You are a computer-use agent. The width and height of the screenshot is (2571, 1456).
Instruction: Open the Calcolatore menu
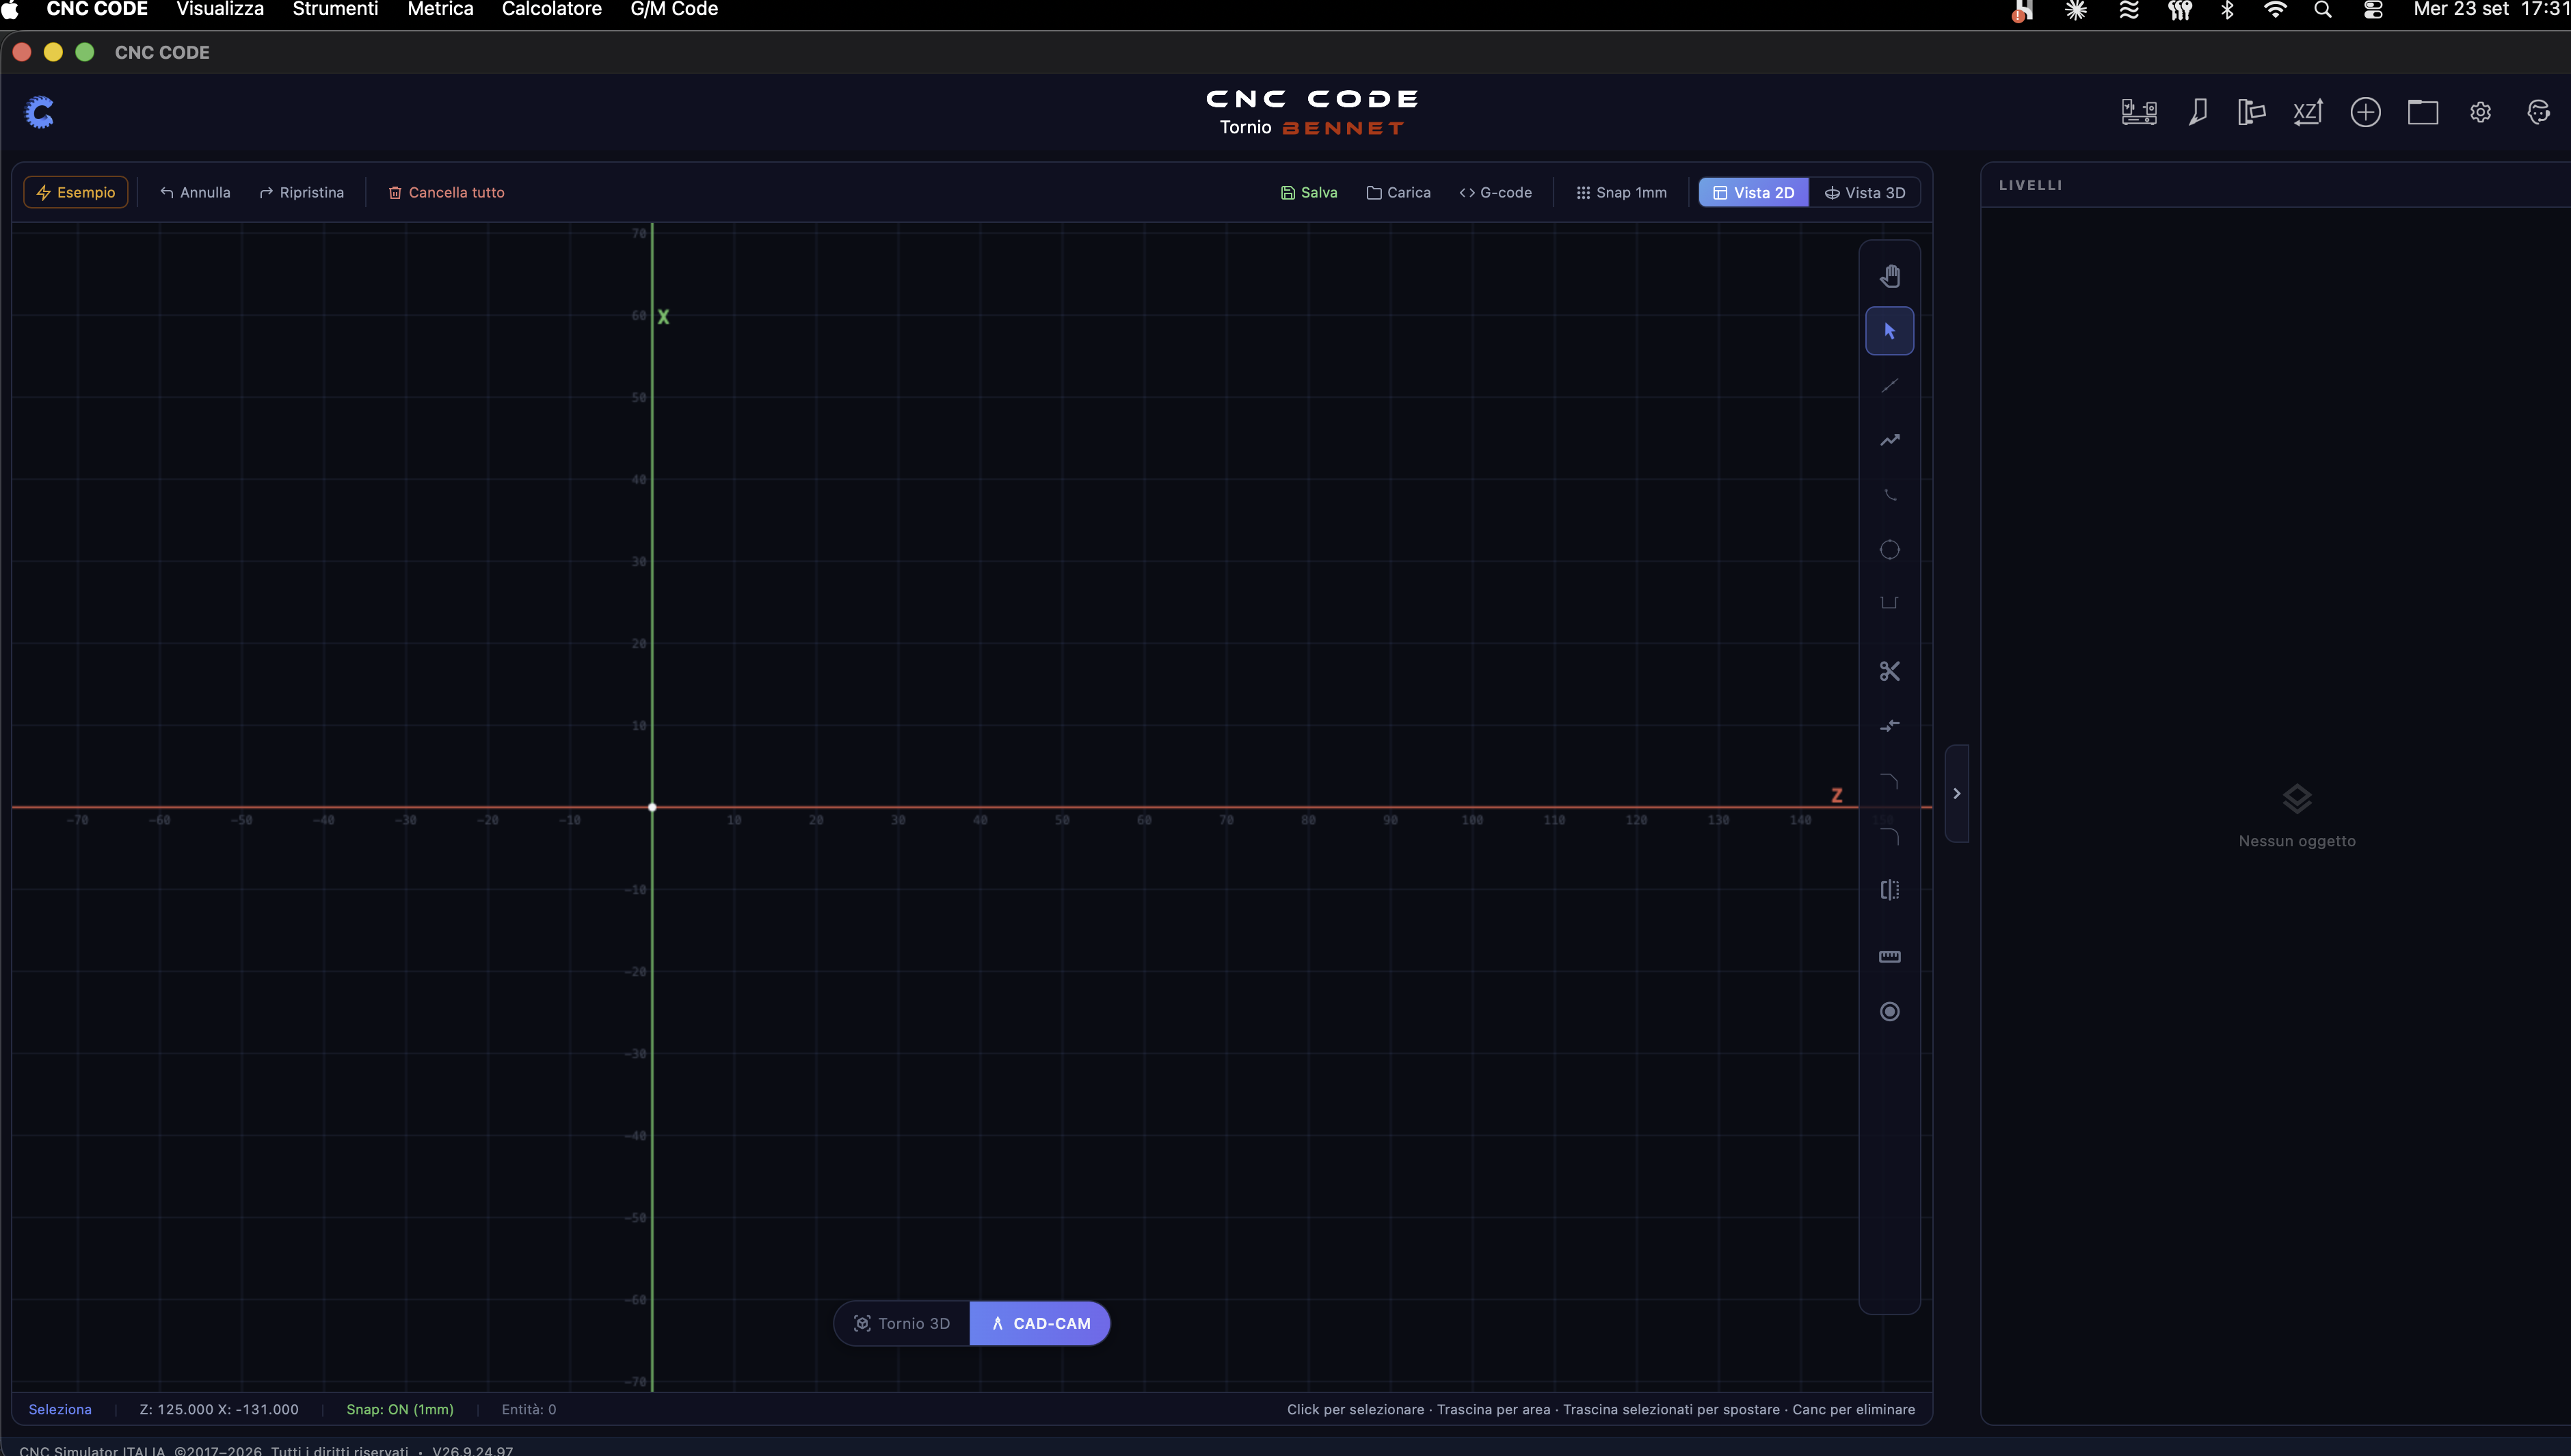click(552, 10)
